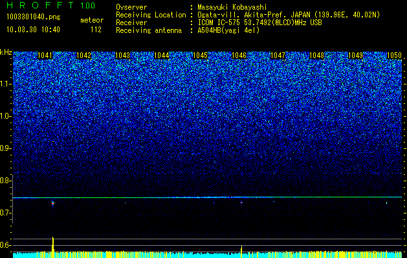Click the Receiving Location value text
Image resolution: width=407 pixels, height=258 pixels.
coord(289,15)
